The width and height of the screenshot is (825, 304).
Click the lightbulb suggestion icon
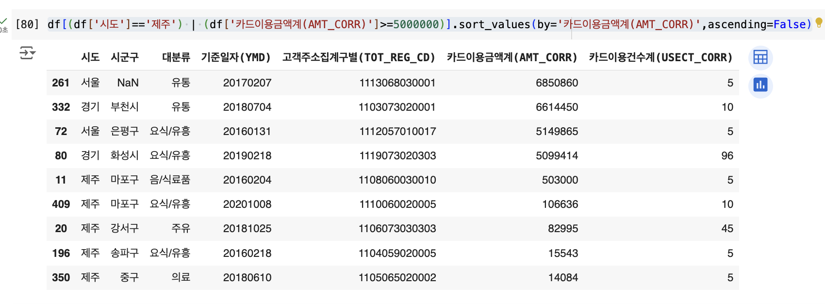tap(819, 22)
